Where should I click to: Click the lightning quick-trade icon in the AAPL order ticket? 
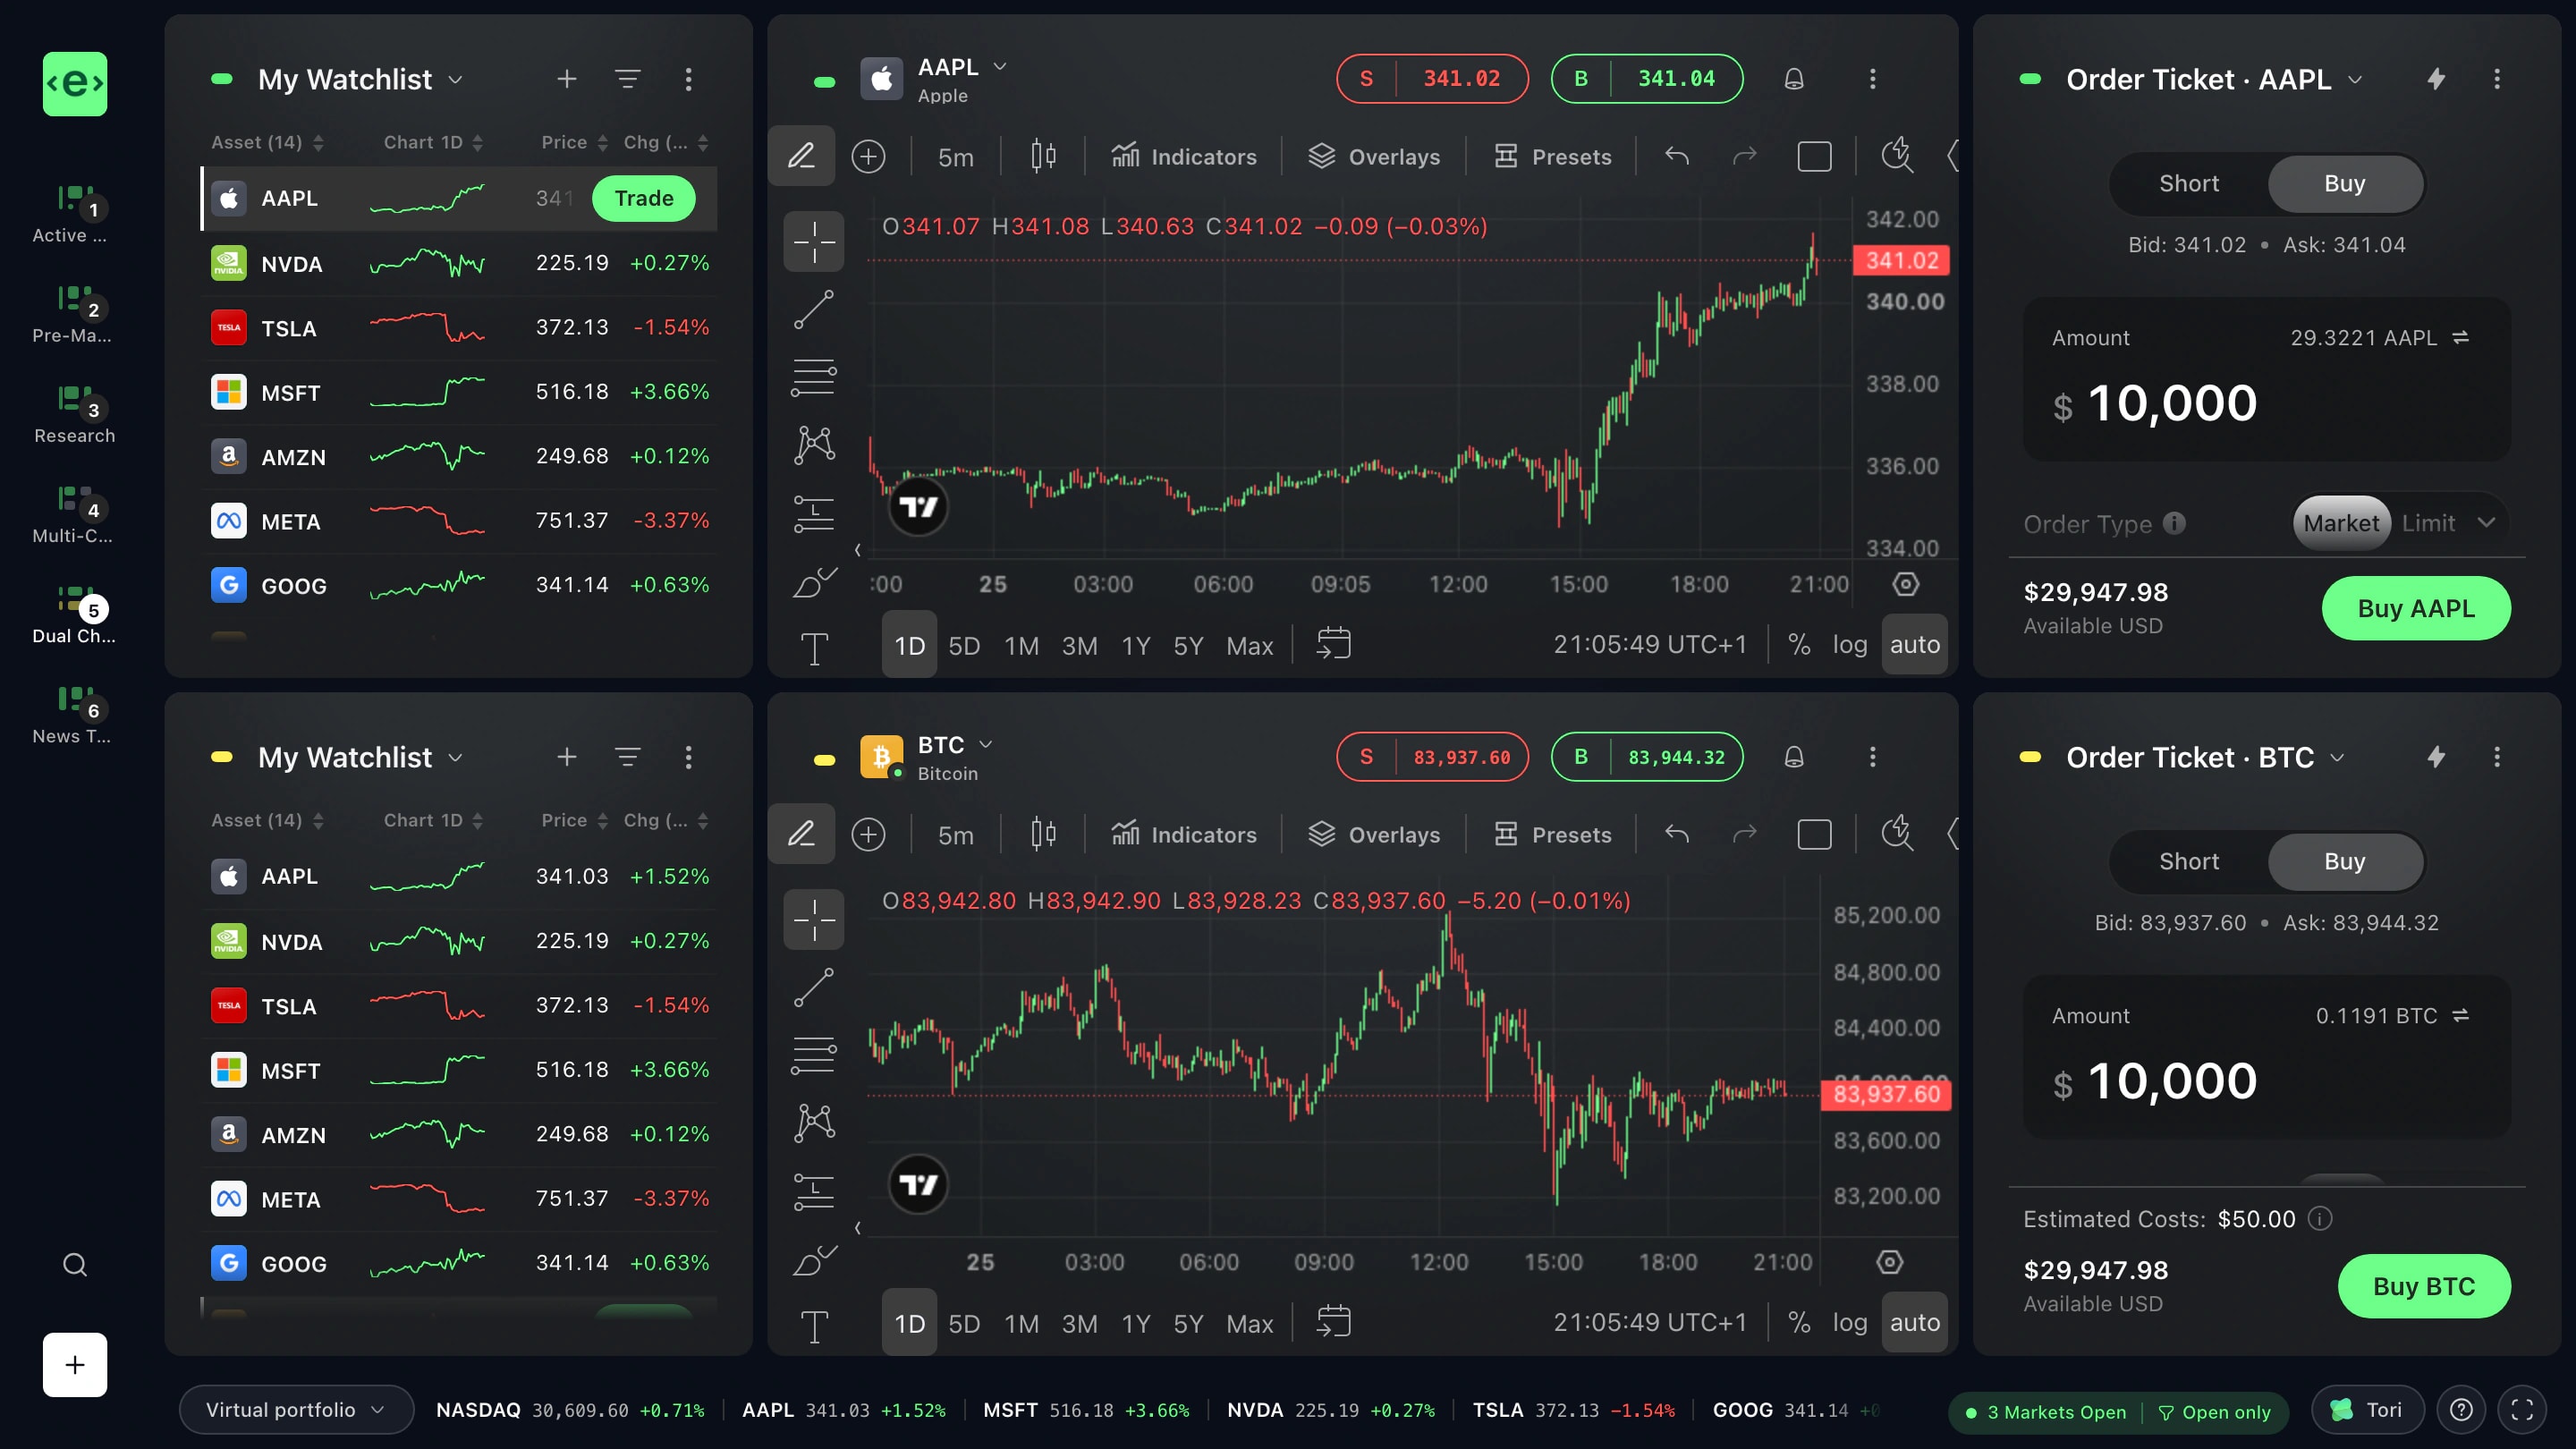tap(2437, 79)
